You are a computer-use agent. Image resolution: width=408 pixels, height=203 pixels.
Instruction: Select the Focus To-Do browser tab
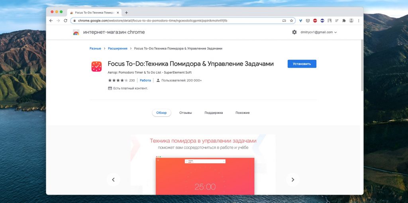pyautogui.click(x=94, y=12)
